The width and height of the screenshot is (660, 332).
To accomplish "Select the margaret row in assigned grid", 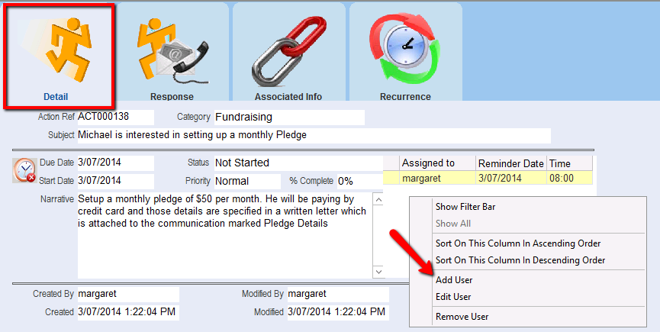I will coord(437,178).
